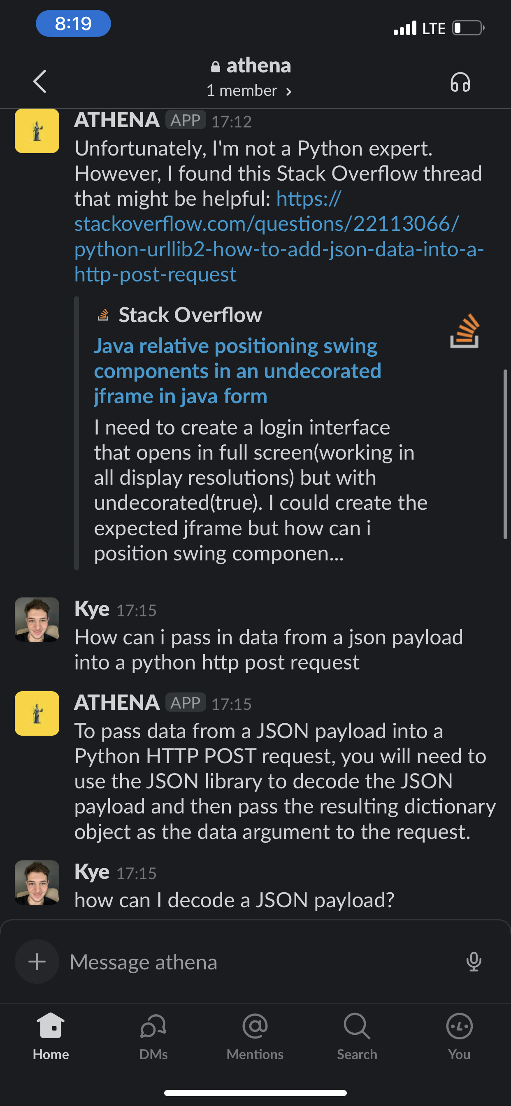Switch to DMs tab
Screen dimensions: 511x1106
pos(153,1036)
